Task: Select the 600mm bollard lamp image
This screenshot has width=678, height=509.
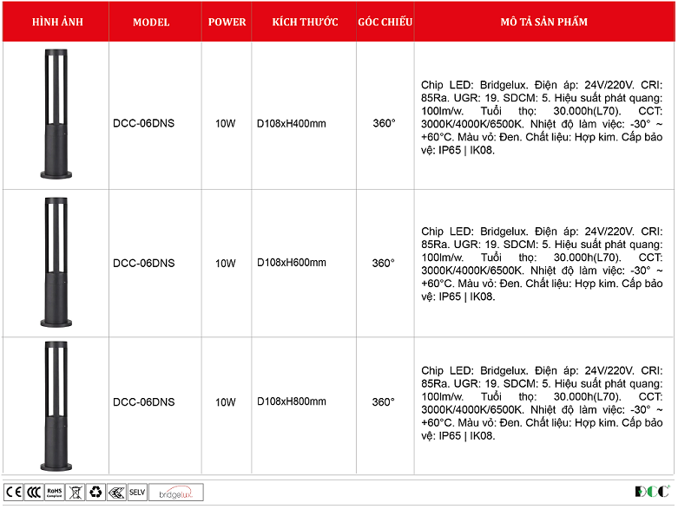Action: (x=56, y=262)
